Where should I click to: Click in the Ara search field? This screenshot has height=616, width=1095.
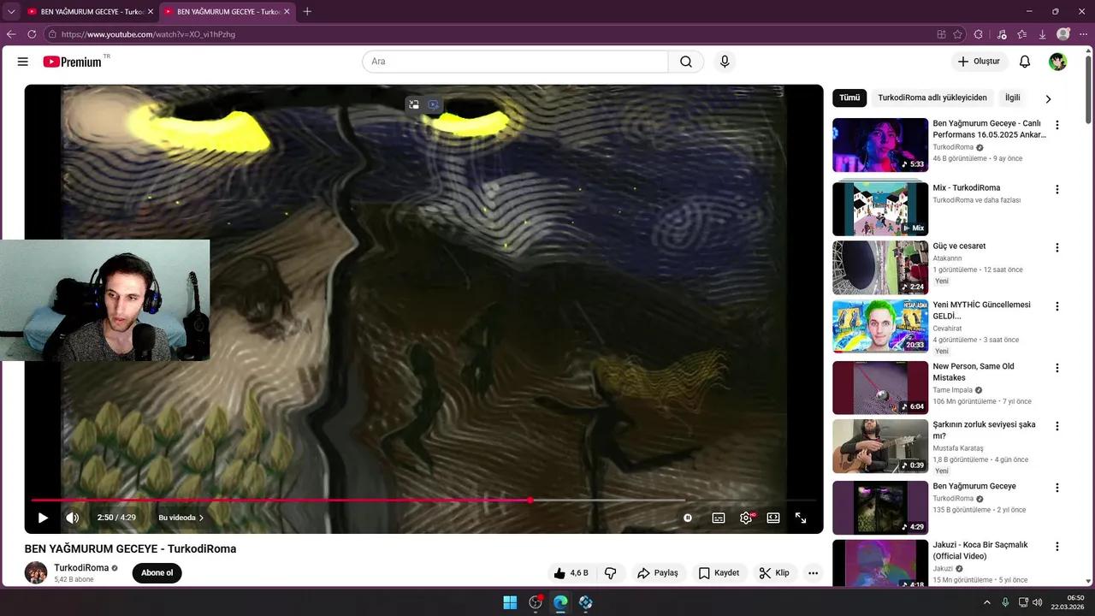click(515, 62)
